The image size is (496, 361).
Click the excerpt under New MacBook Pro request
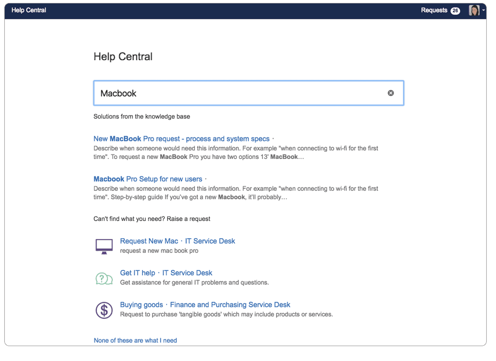236,153
